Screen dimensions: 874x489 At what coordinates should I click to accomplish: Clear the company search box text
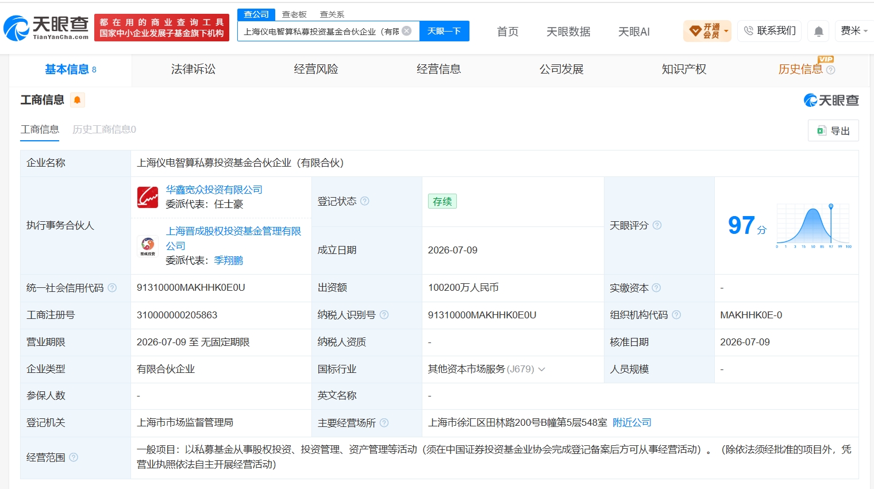click(x=407, y=31)
